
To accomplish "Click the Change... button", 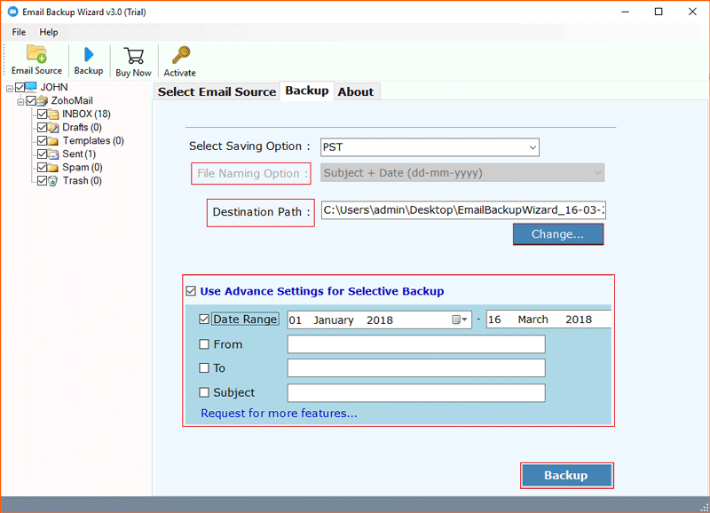I will point(558,234).
